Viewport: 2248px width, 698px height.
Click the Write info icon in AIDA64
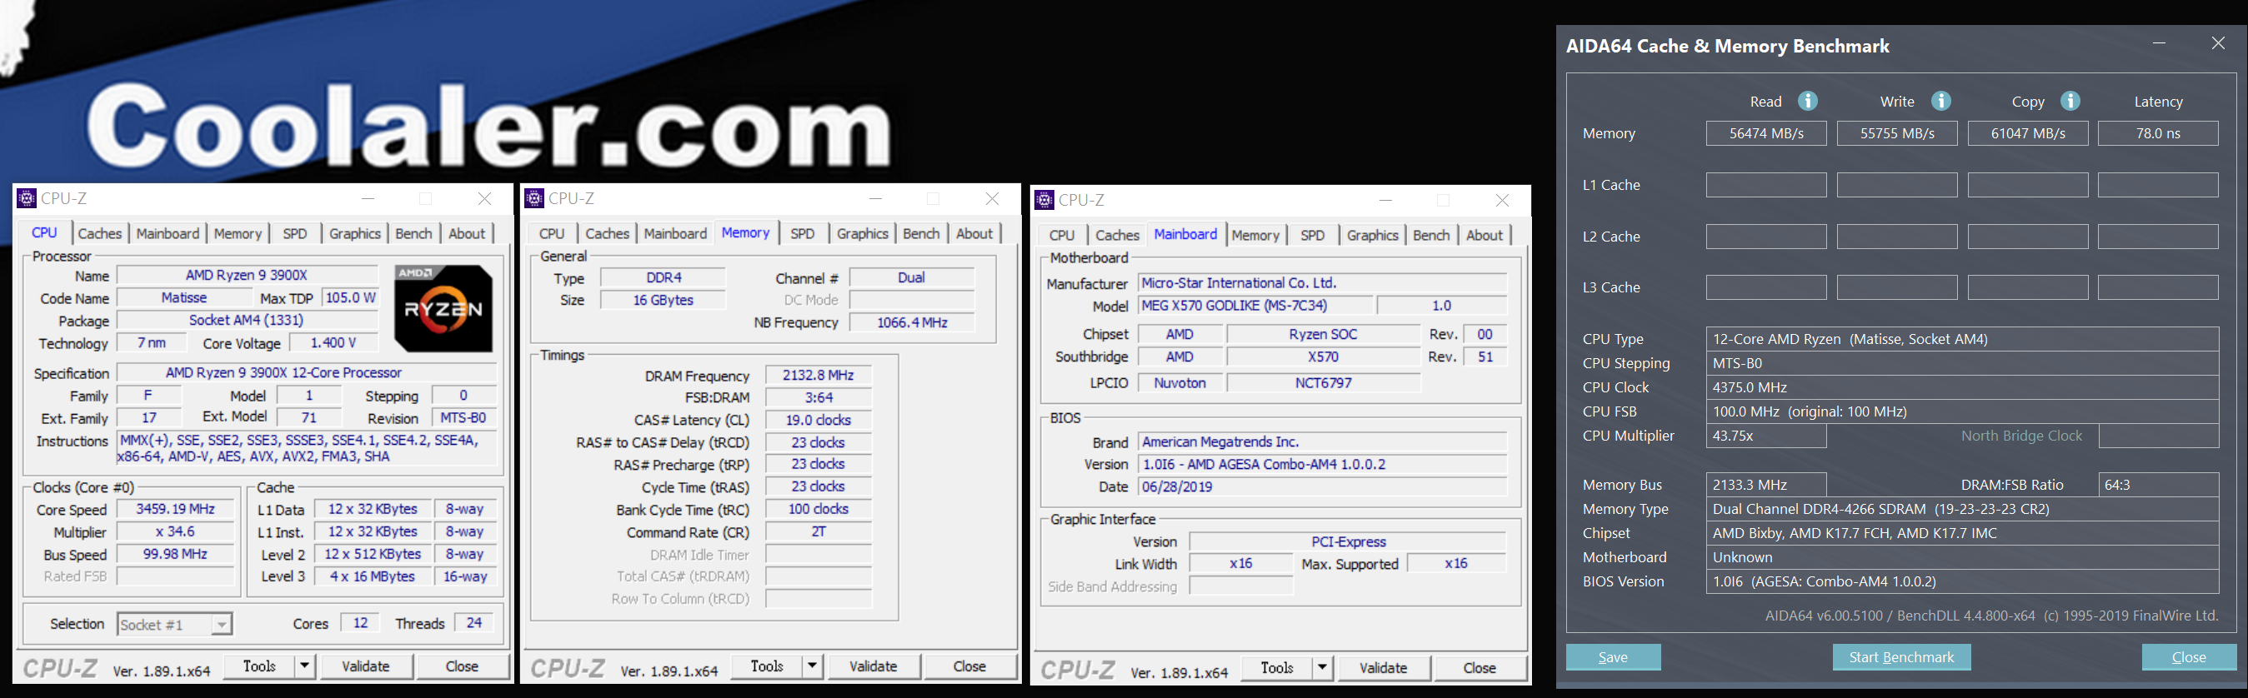1940,102
